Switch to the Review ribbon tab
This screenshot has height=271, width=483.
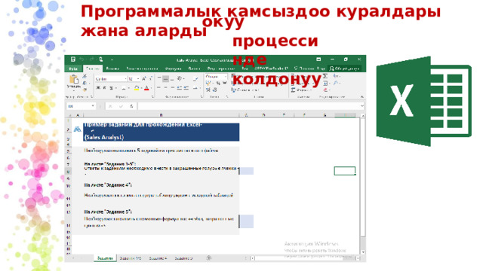pyautogui.click(x=221, y=69)
